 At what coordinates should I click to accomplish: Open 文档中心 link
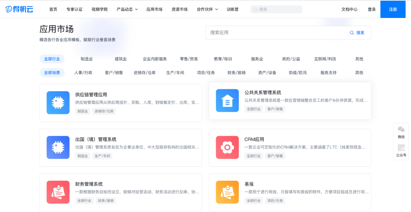point(349,10)
